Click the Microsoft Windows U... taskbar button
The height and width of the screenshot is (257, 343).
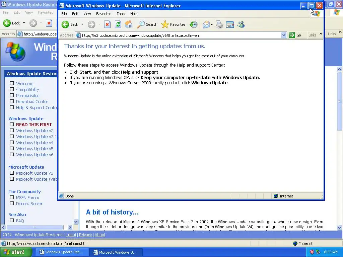pyautogui.click(x=116, y=252)
